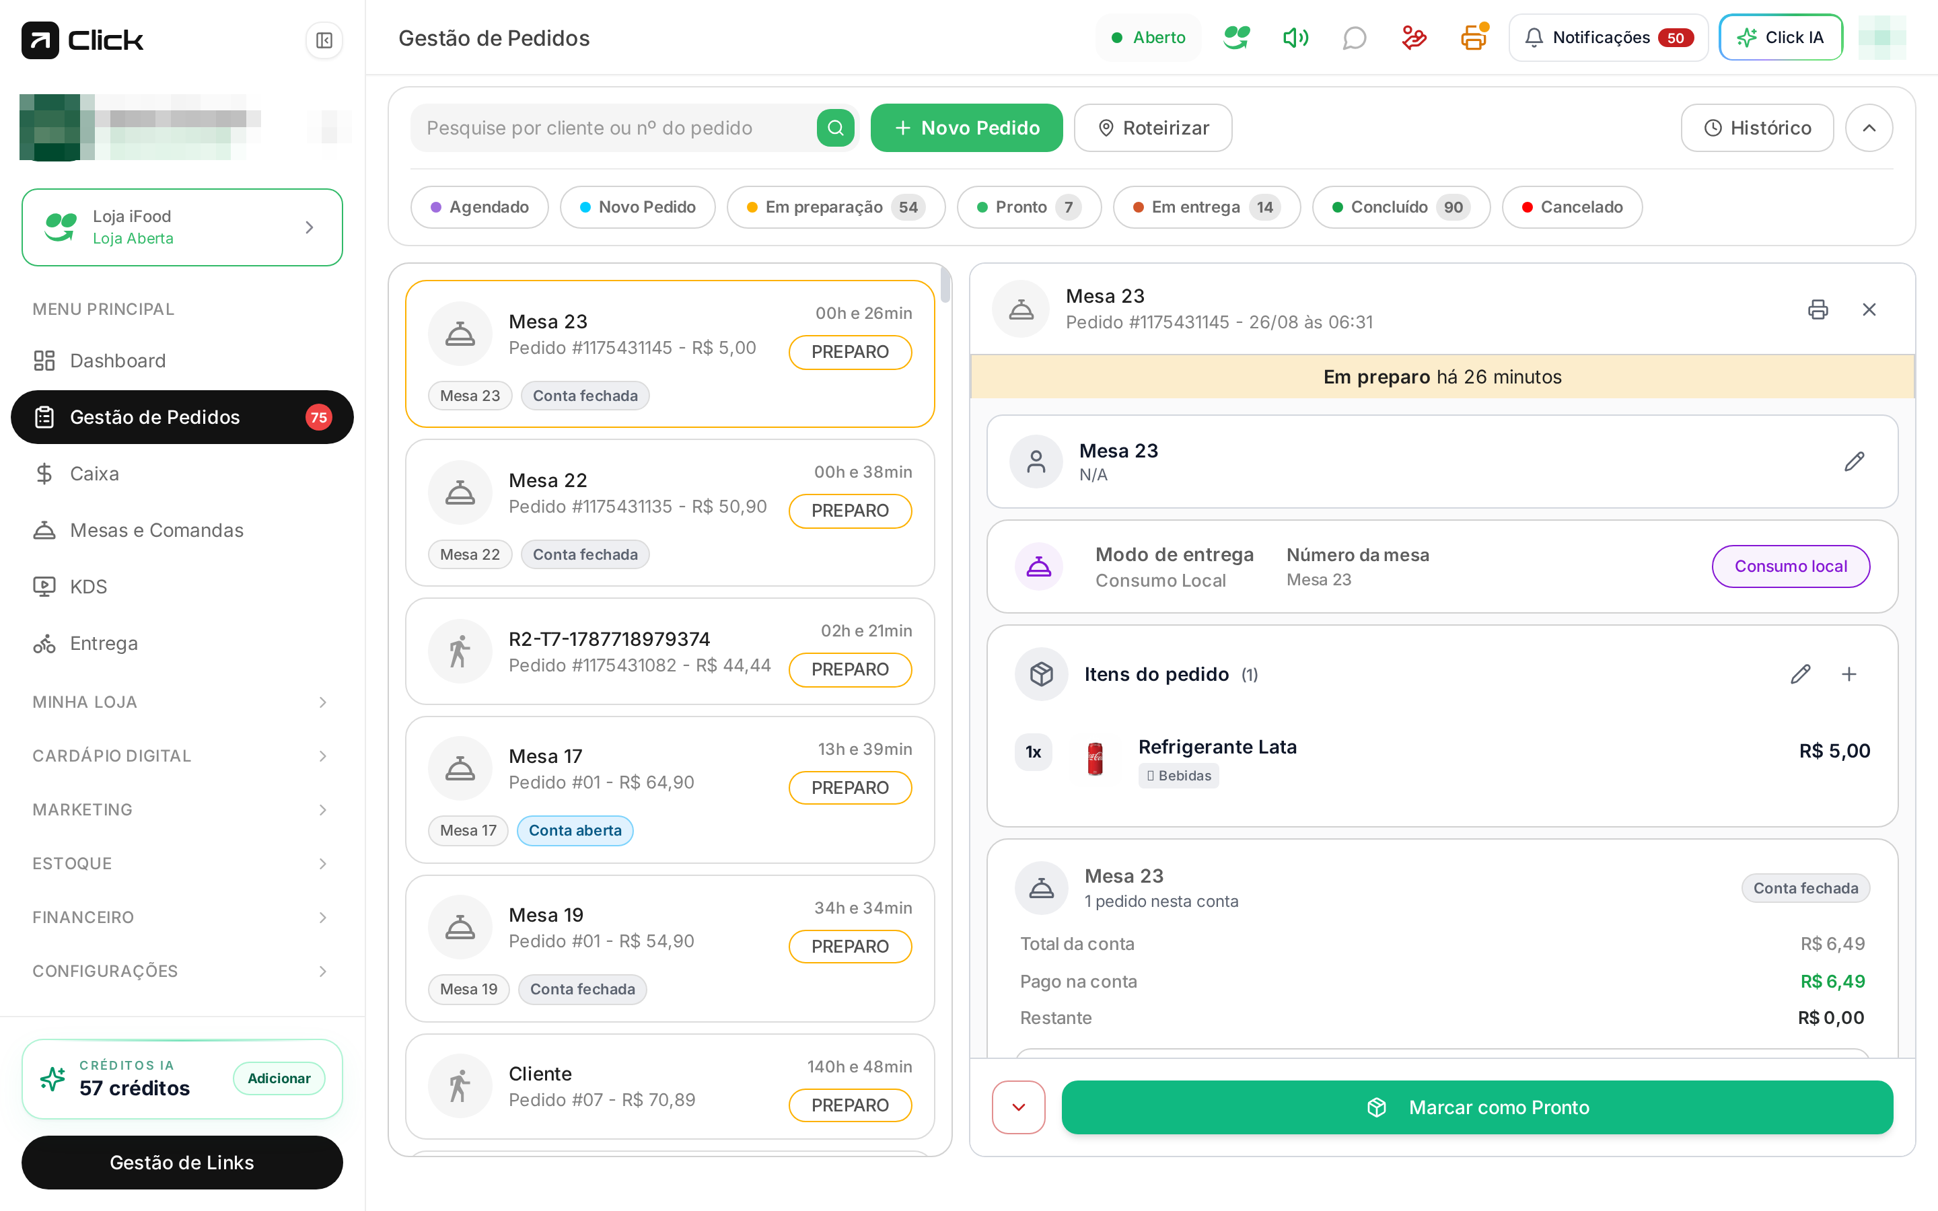Viewport: 1938px width, 1211px height.
Task: Select order R2-T7-1787718979374 card
Action: click(x=670, y=651)
